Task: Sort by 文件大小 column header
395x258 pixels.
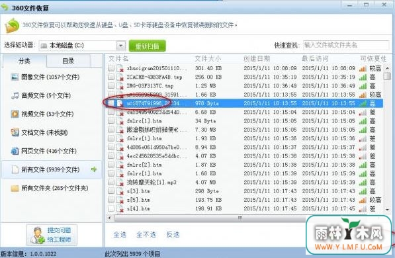Action: tap(208, 59)
